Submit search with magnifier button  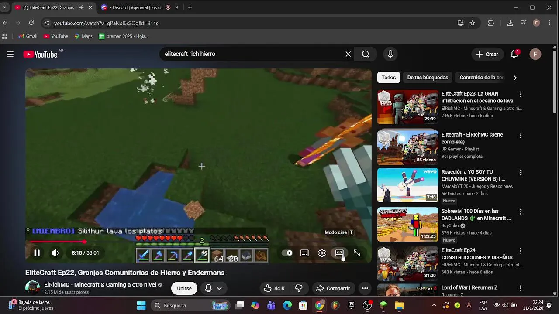[x=366, y=54]
